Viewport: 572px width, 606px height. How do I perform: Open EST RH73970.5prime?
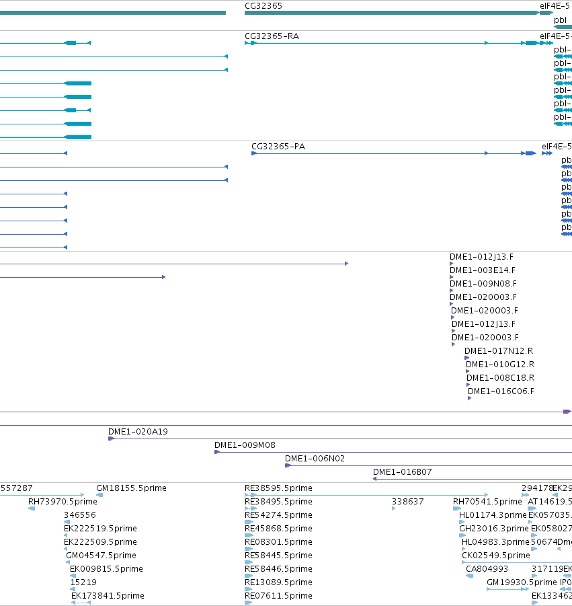(x=63, y=502)
